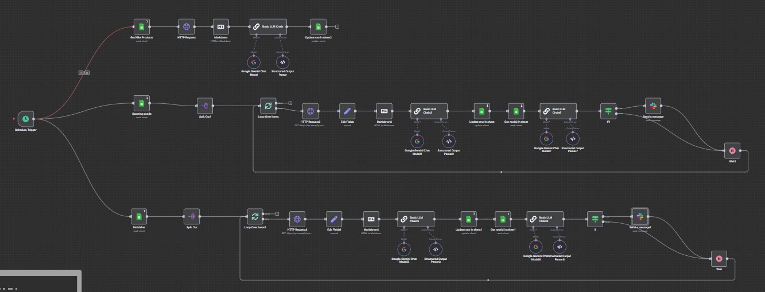Click plus output after Update row in sheet2
Viewport: 765px width, 292px height.
tap(337, 26)
